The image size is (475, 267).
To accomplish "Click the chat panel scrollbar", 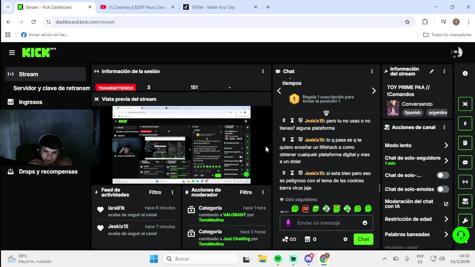I will point(379,188).
